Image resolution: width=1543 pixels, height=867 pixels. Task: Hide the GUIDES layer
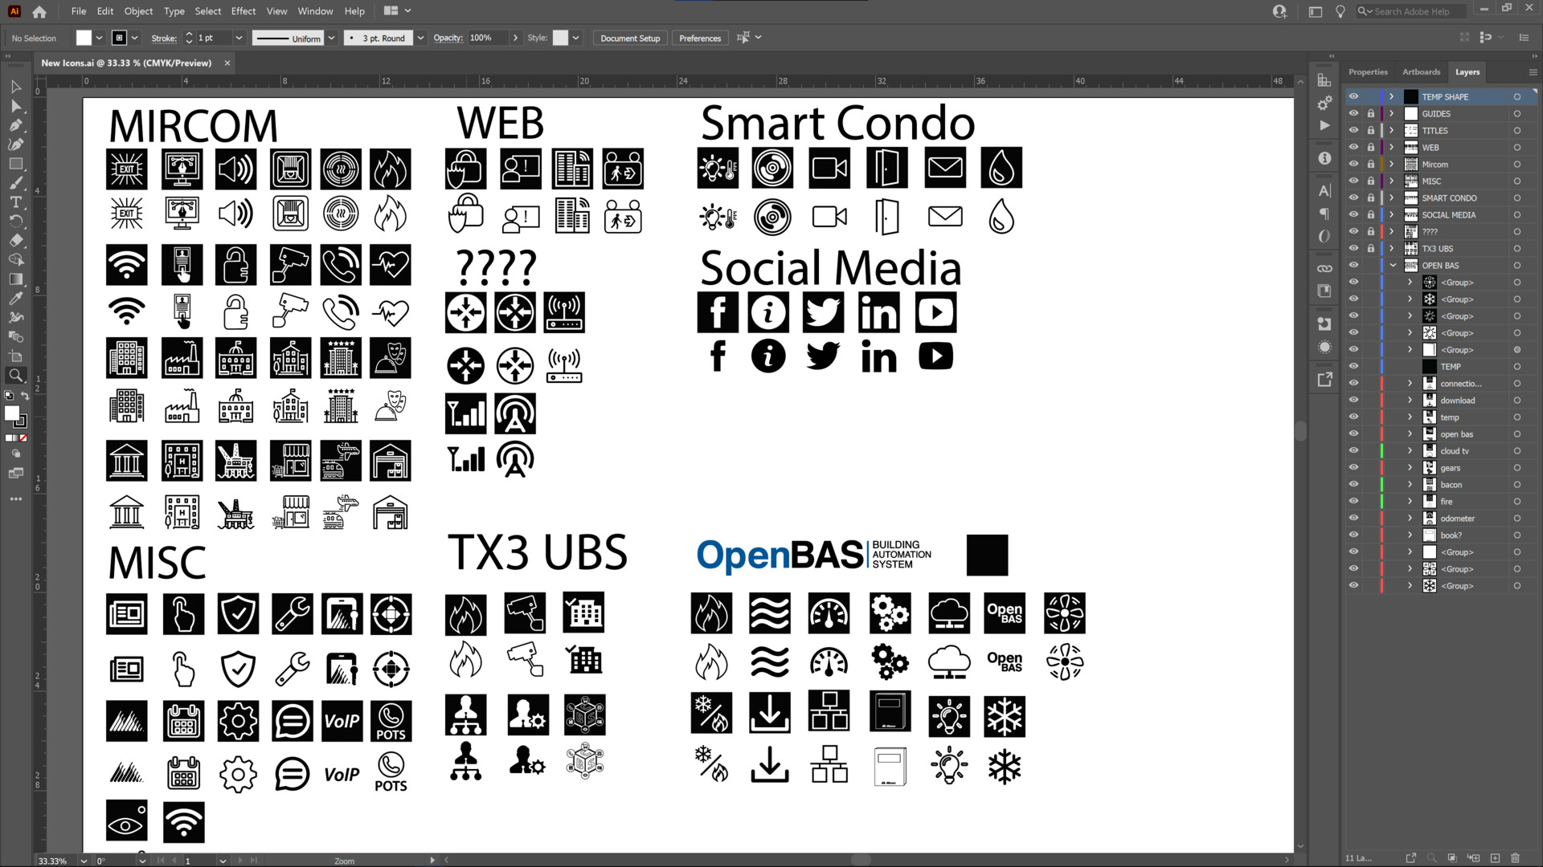pos(1354,113)
